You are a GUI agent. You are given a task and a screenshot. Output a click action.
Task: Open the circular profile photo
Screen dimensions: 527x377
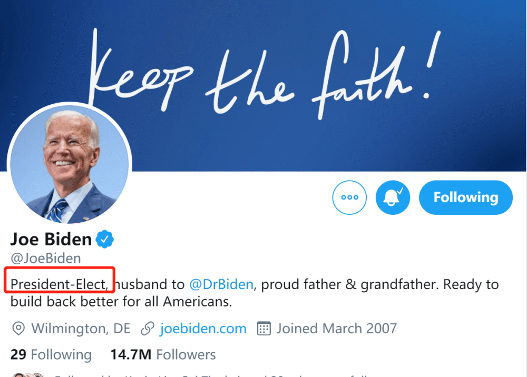[70, 163]
